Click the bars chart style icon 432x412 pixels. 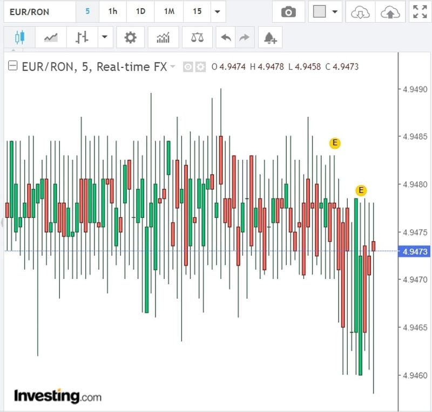(x=82, y=38)
